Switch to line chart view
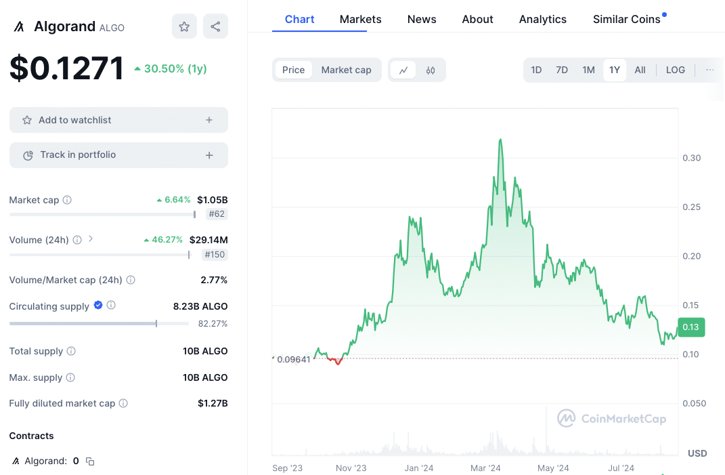The width and height of the screenshot is (725, 475). point(403,70)
